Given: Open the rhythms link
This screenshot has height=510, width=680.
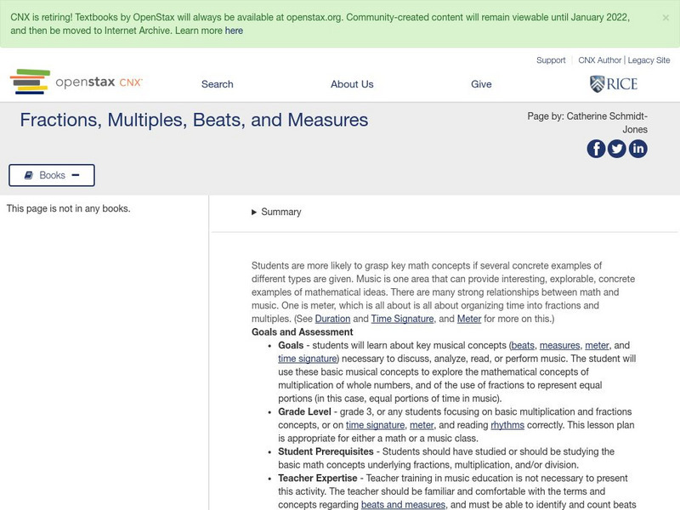Looking at the screenshot, I should click(x=507, y=425).
